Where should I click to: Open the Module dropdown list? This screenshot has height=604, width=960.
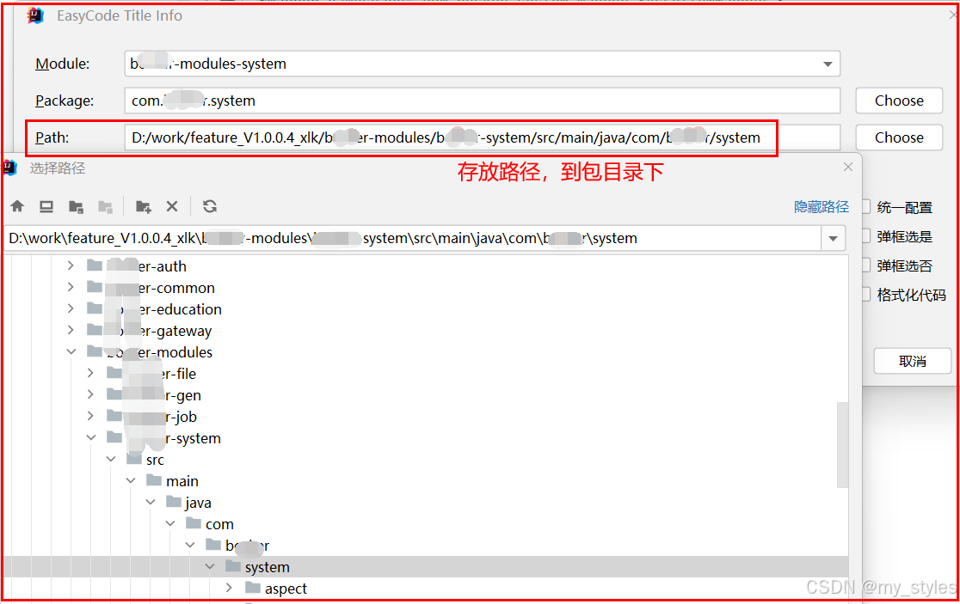point(828,63)
